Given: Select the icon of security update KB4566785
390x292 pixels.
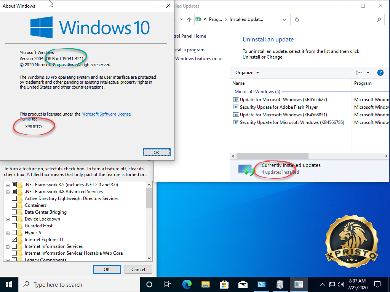Looking at the screenshot, I should pos(235,122).
